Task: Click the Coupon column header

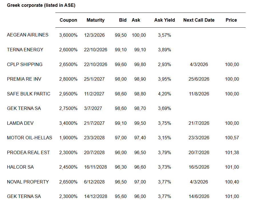Action: (68, 20)
